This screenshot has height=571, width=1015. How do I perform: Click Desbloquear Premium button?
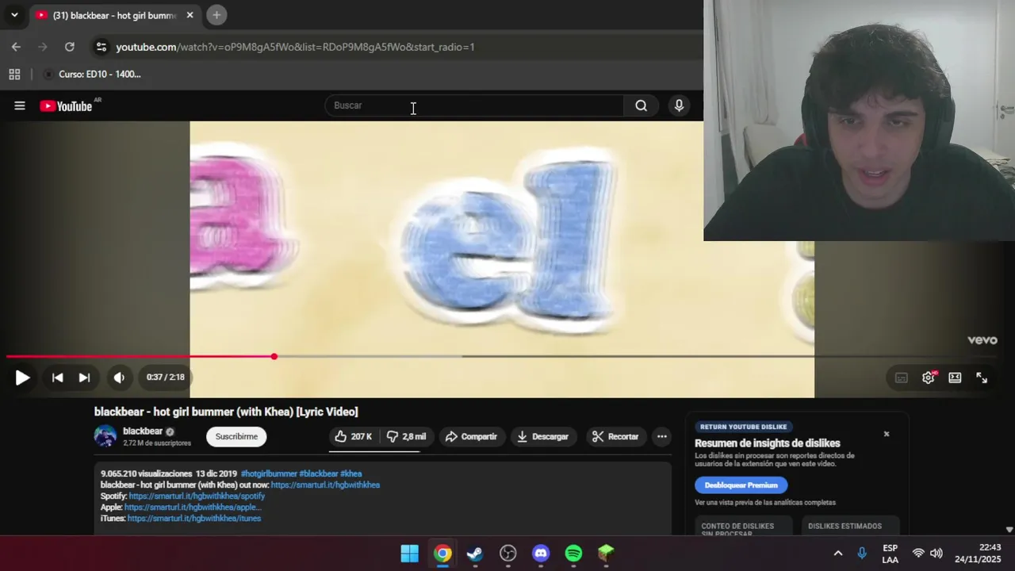741,485
